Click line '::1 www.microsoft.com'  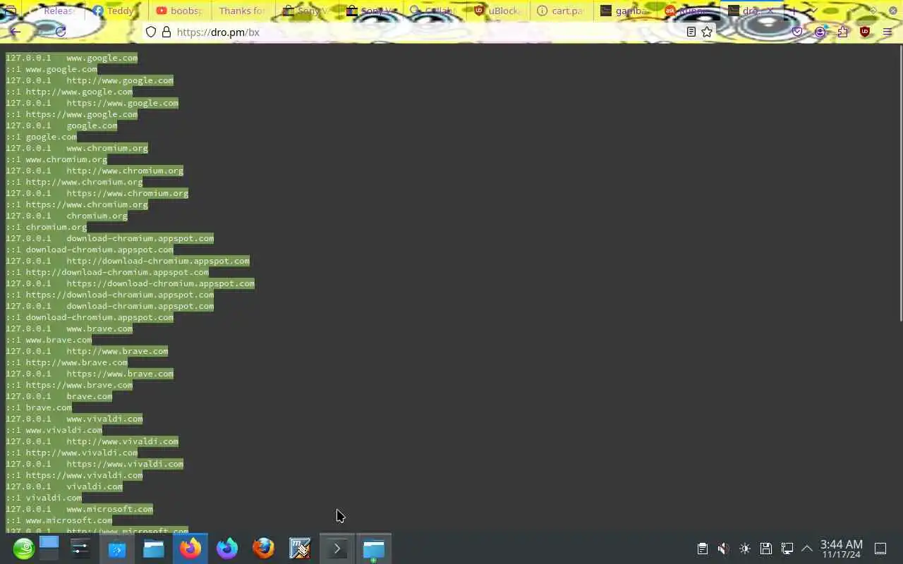(59, 520)
